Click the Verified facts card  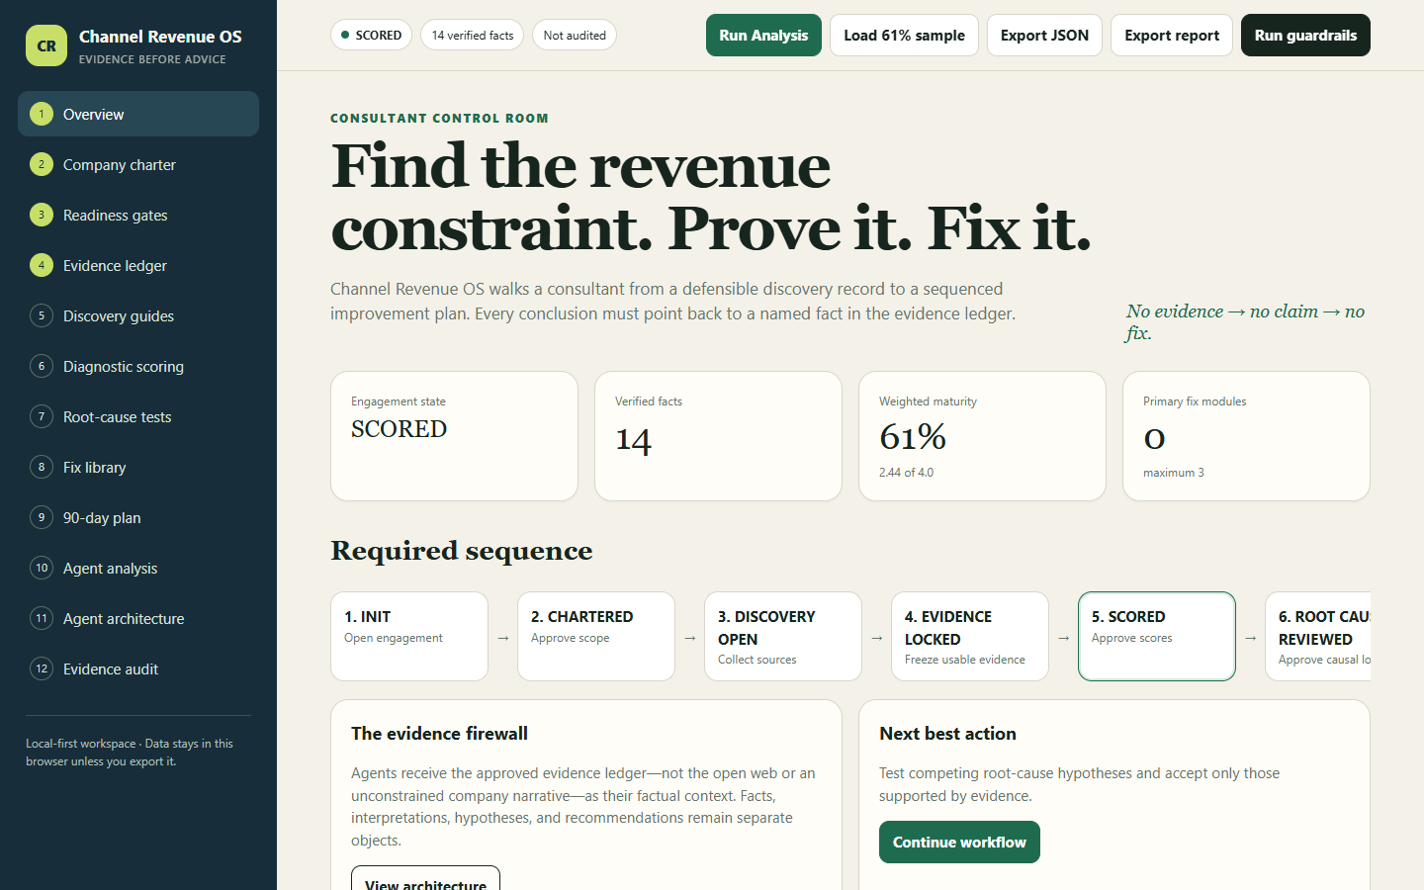[718, 436]
